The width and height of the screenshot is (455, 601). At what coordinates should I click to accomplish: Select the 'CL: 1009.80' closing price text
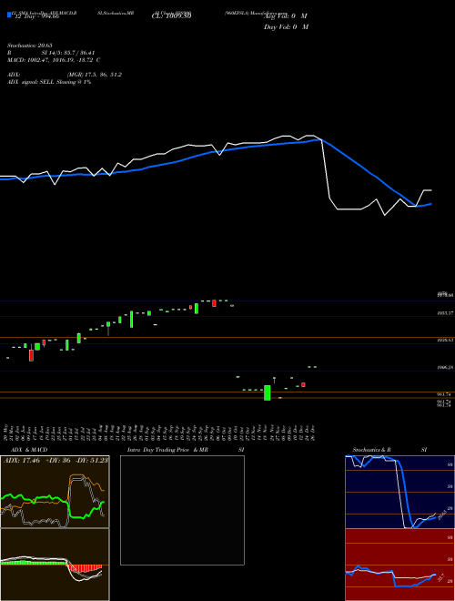tap(172, 16)
